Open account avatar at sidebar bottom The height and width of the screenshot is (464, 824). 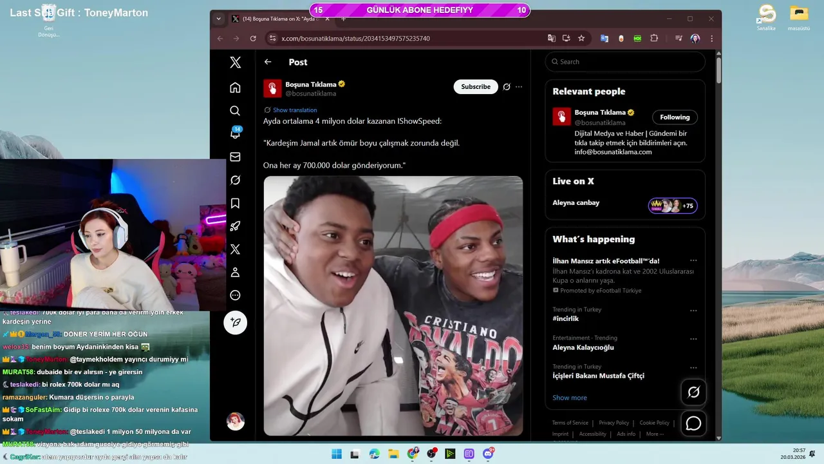pos(236,421)
